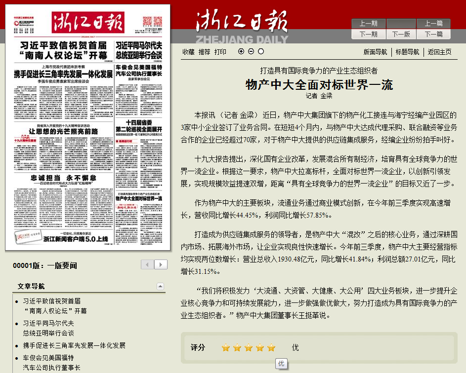Rate article with the second star
The width and height of the screenshot is (466, 373).
tap(237, 347)
